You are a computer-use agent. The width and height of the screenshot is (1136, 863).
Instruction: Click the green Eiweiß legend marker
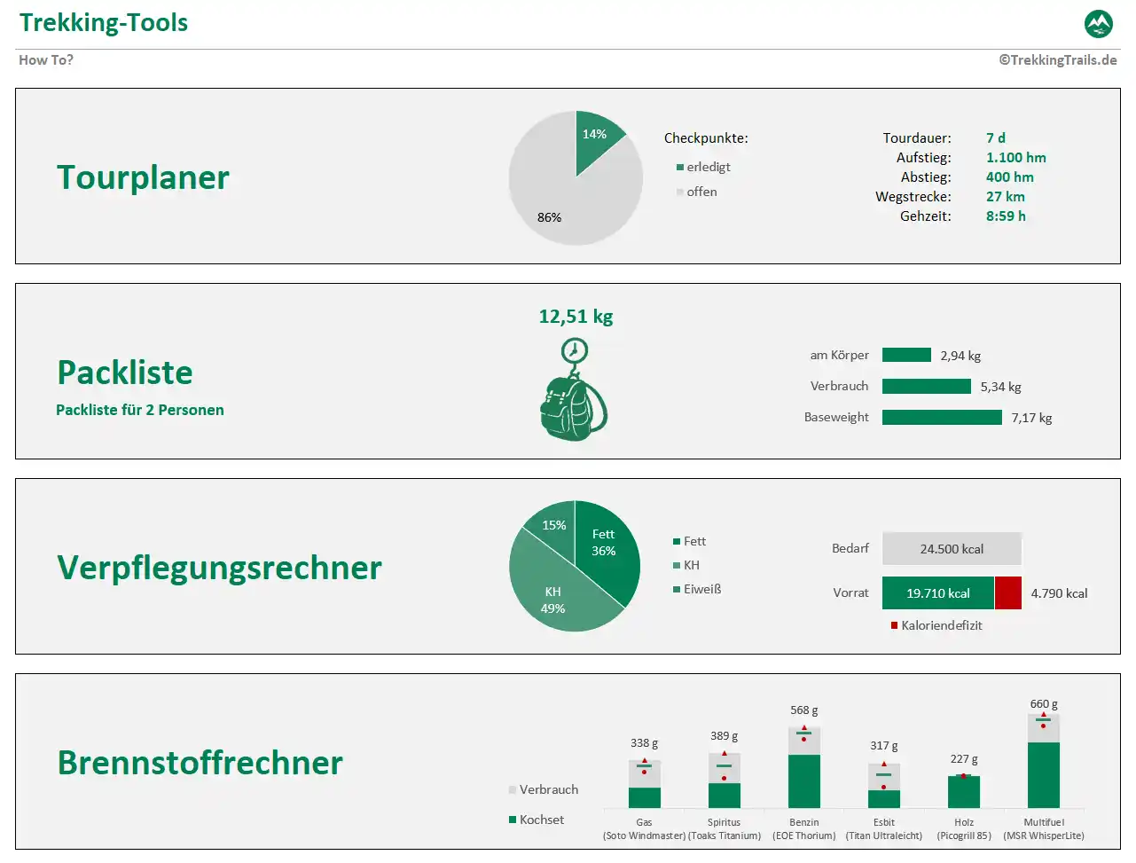click(677, 589)
